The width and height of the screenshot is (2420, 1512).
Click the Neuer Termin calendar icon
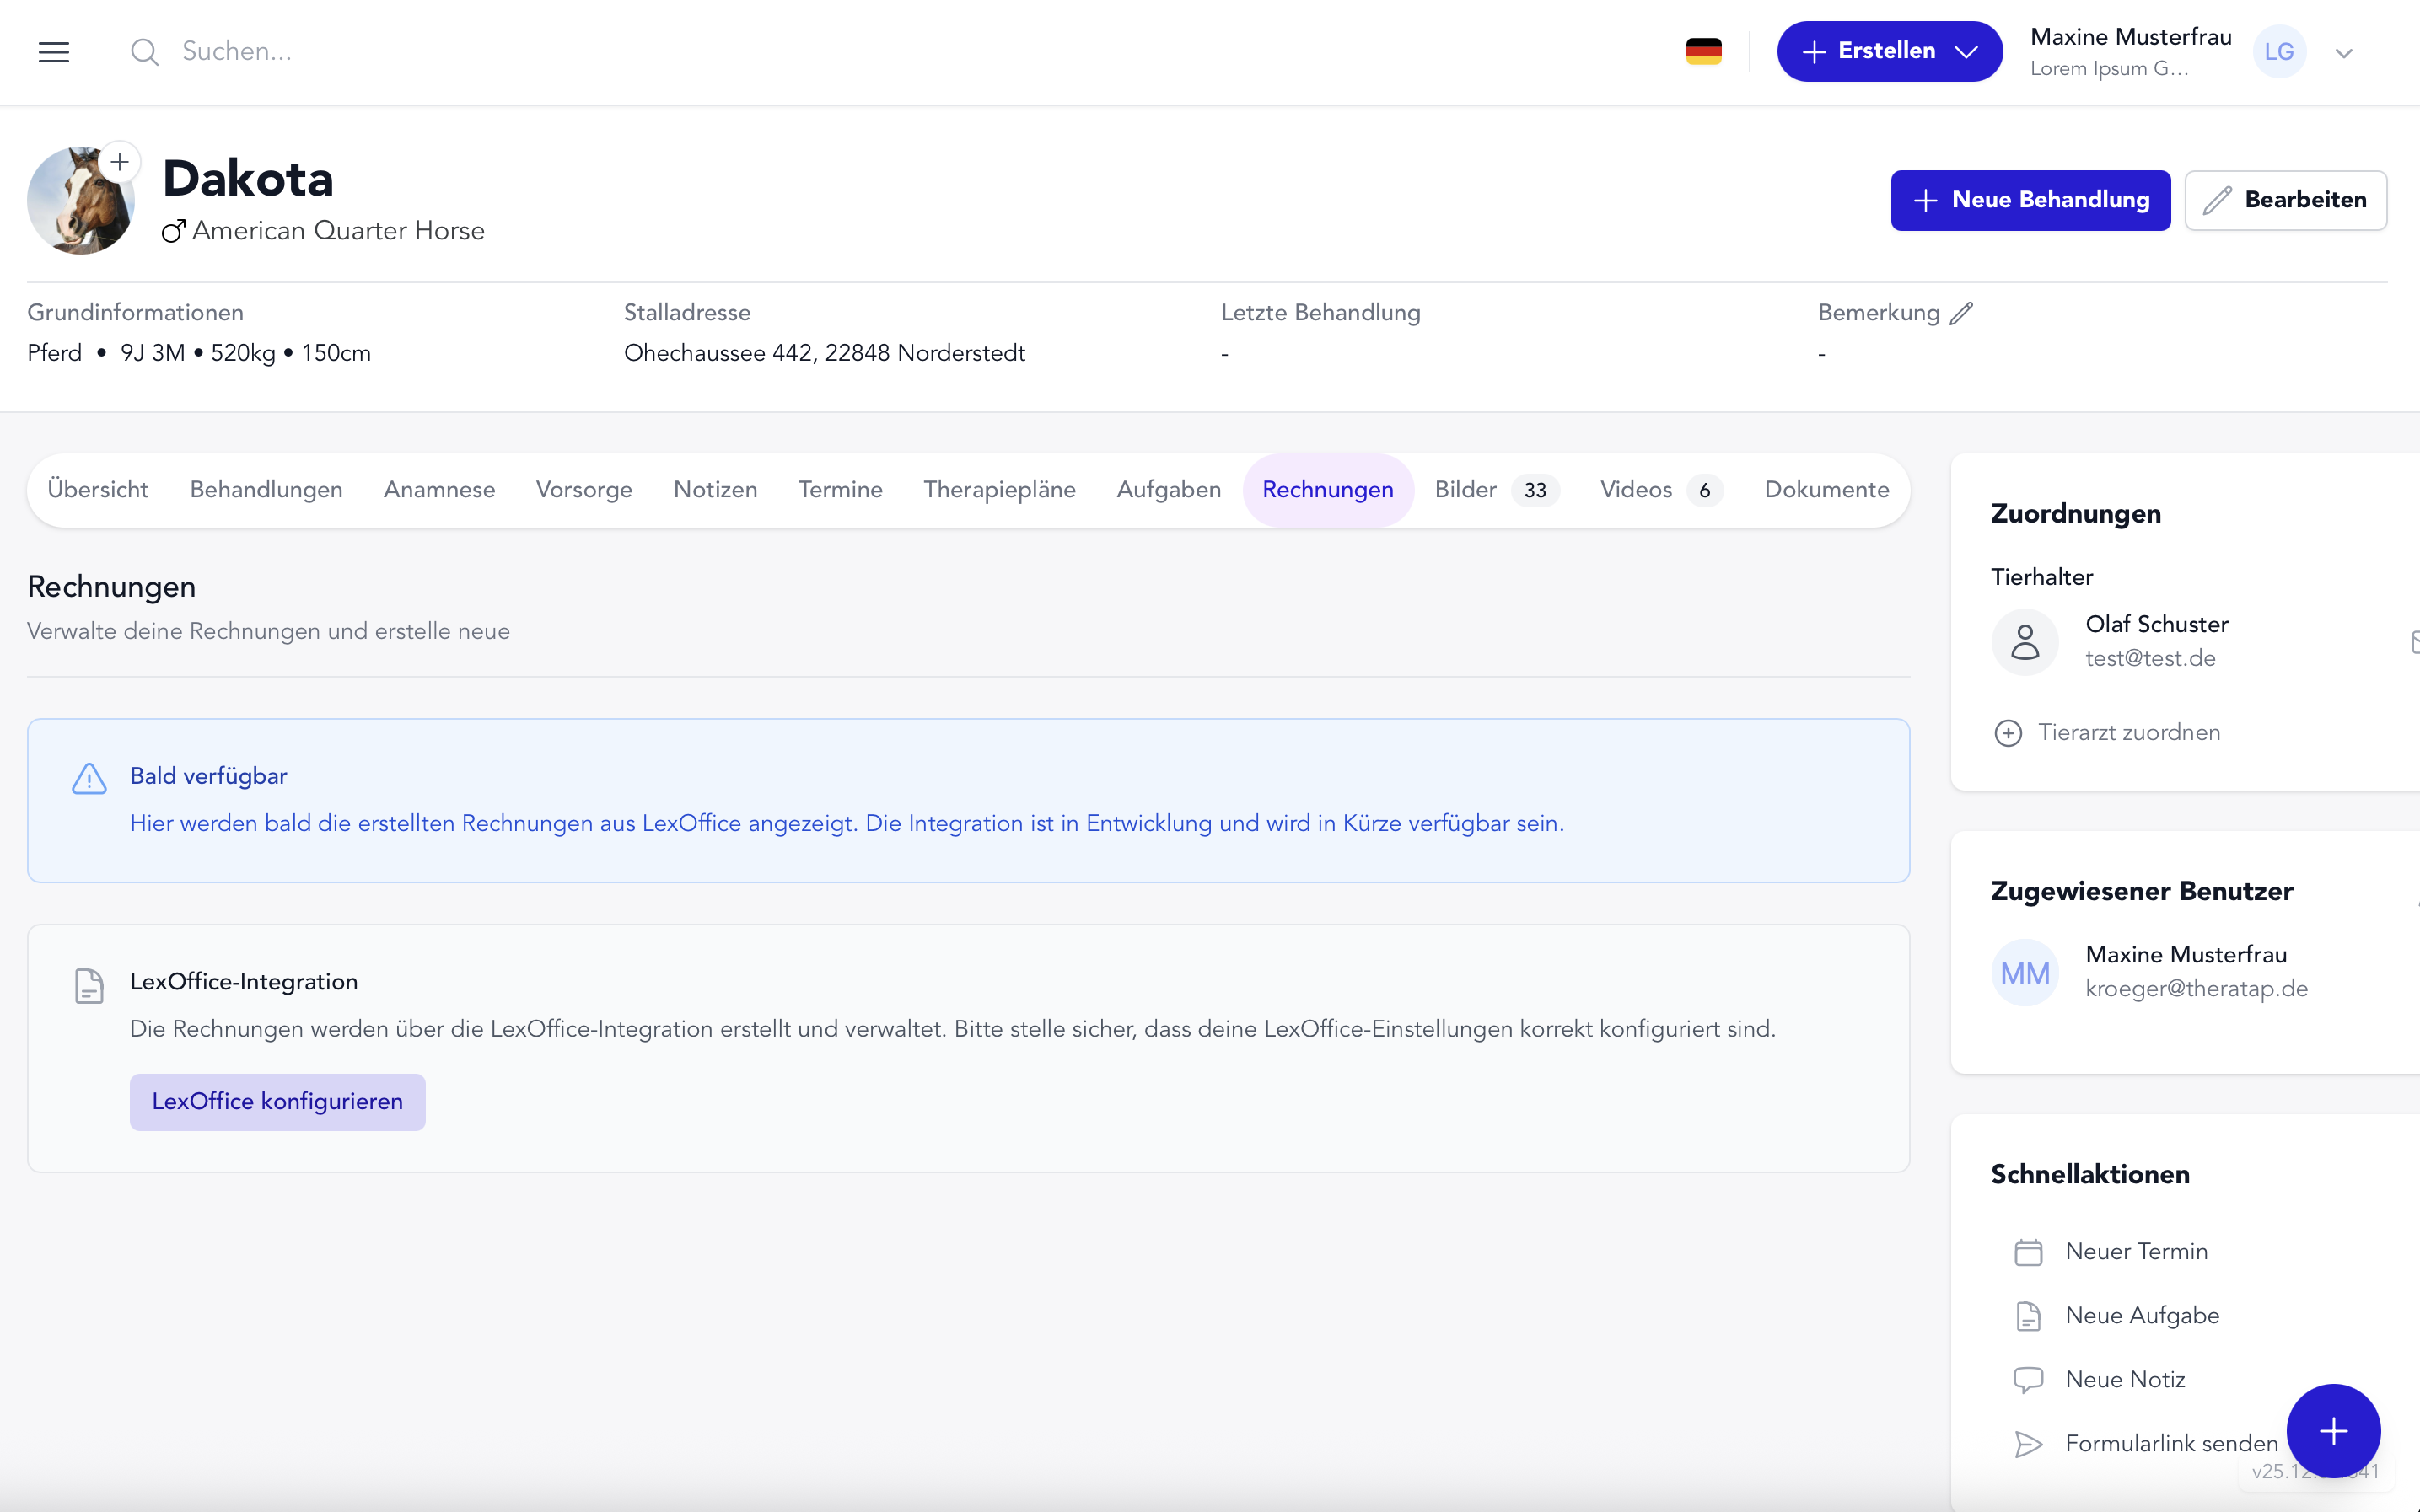[x=2028, y=1252]
